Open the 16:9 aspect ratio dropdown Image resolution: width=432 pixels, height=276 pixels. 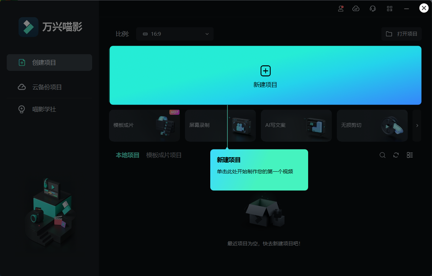[x=175, y=34]
